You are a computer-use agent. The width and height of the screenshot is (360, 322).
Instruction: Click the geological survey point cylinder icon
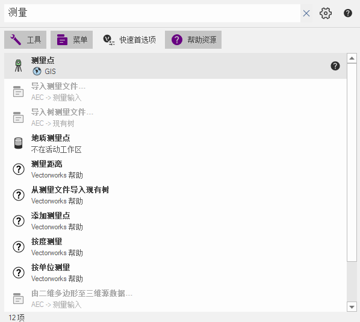[x=19, y=143]
